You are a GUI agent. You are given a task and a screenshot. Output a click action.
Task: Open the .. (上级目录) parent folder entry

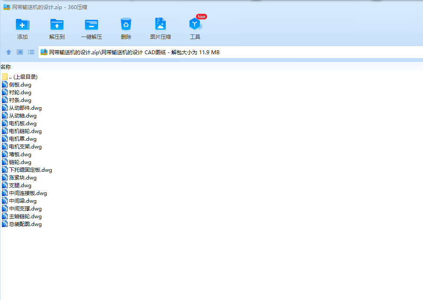[20, 77]
